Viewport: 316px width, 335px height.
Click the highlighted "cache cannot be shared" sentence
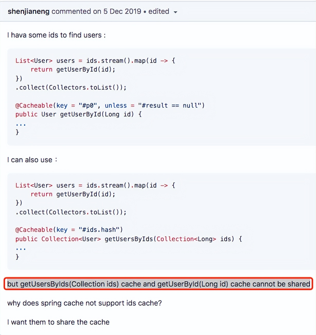click(159, 284)
